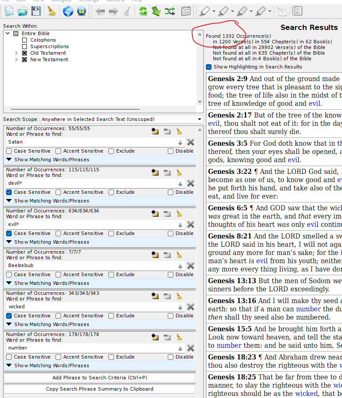Enable Case Sensitive for Satan phrase
The width and height of the screenshot is (342, 398).
[x=9, y=151]
